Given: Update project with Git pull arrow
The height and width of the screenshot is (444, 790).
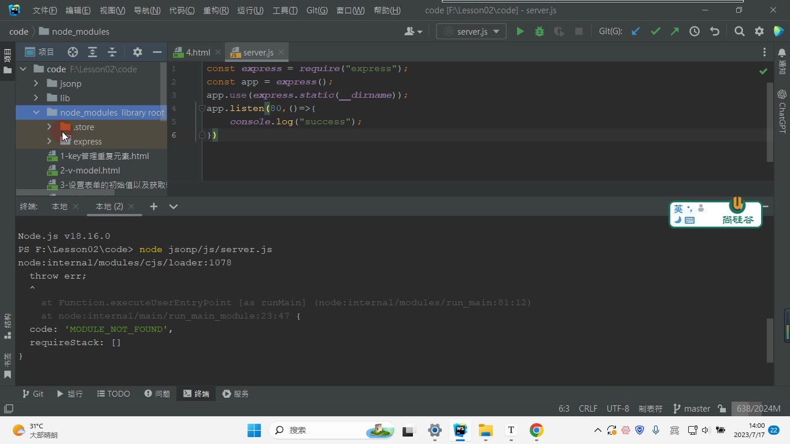Looking at the screenshot, I should point(636,32).
